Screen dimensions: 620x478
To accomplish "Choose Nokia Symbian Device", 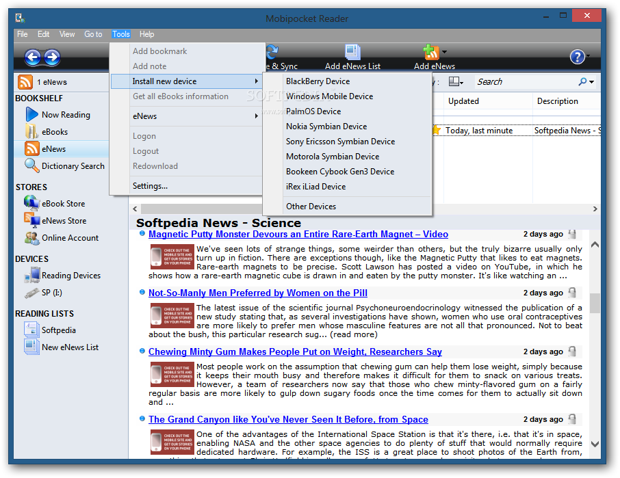I will click(348, 127).
